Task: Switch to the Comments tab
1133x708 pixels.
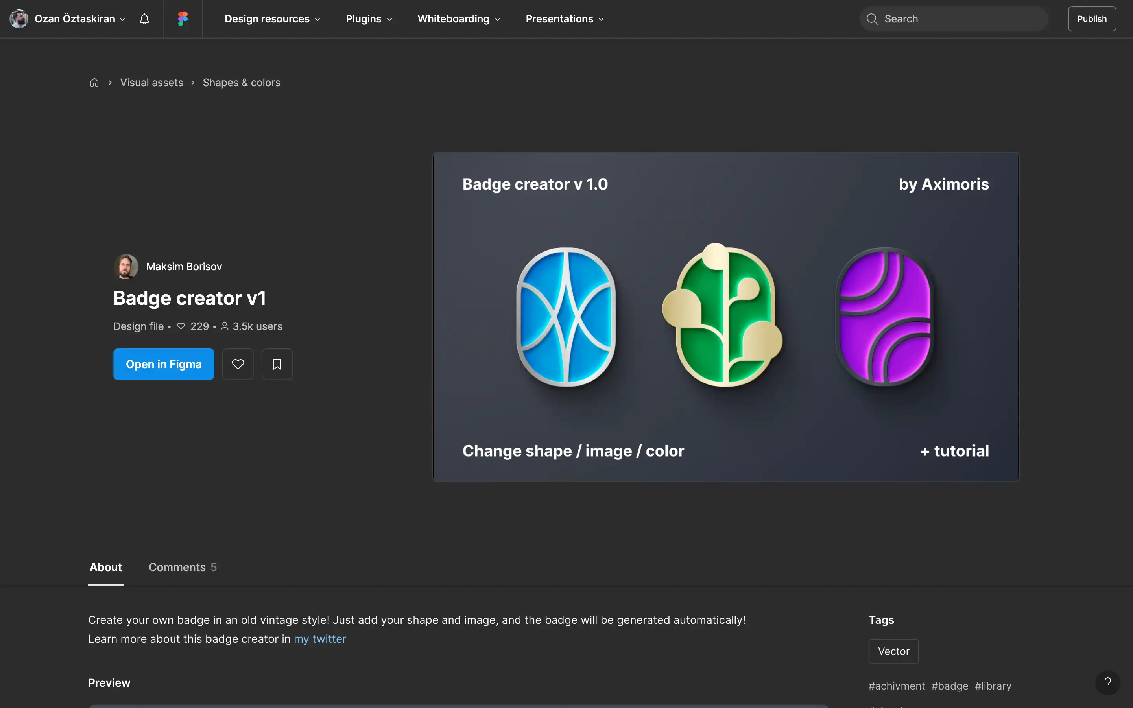Action: pos(183,567)
